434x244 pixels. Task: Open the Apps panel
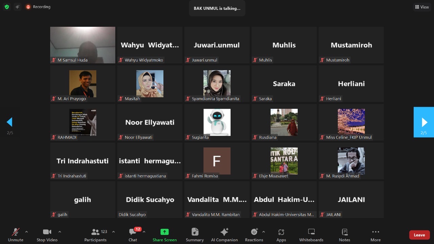click(281, 235)
